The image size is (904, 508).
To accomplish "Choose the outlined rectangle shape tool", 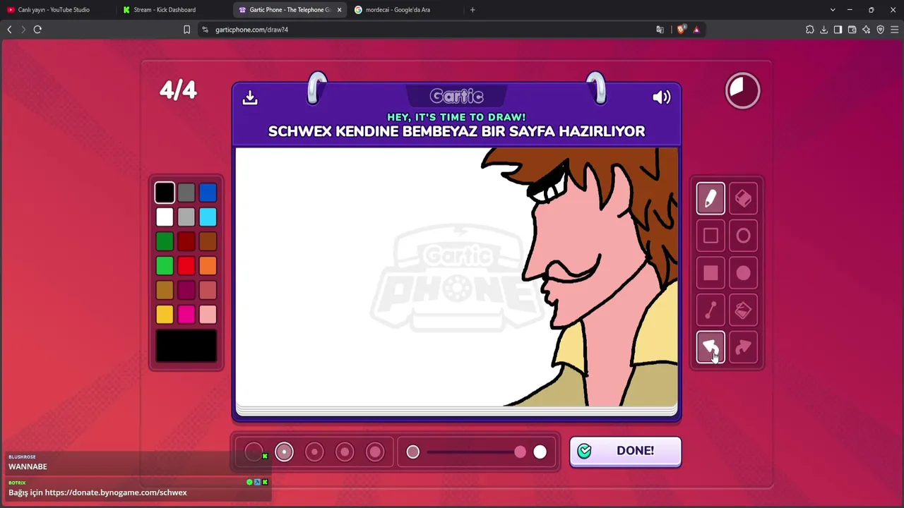I will (710, 236).
